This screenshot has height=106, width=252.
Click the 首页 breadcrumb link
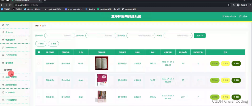(x=37, y=26)
